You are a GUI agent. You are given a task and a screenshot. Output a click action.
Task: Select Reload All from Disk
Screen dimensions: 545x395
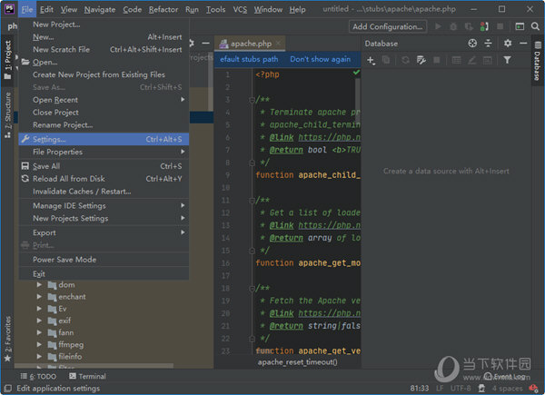coord(104,179)
